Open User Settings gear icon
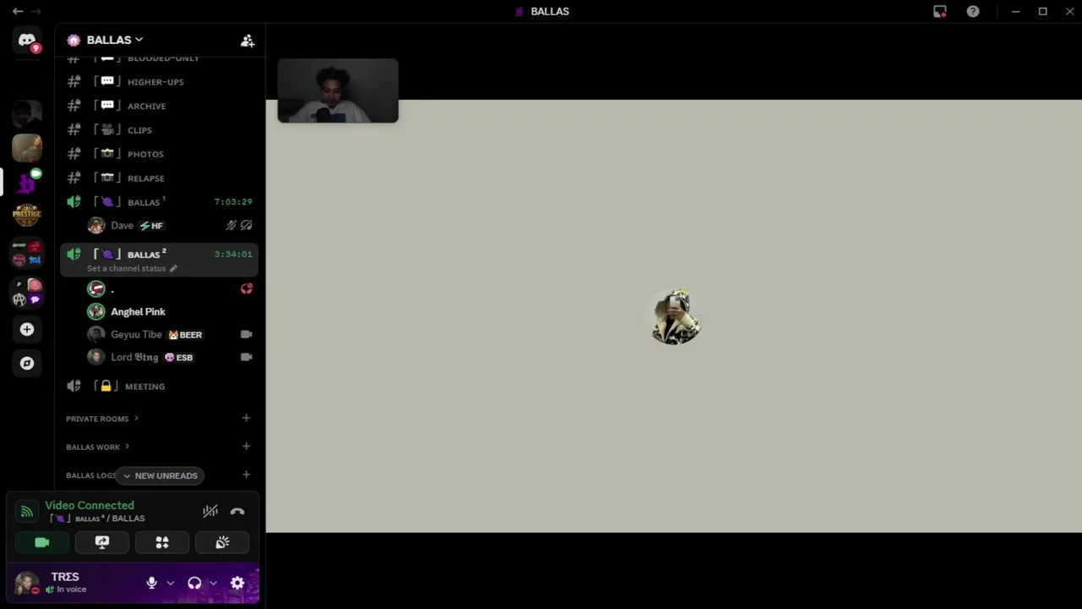Screen dimensions: 1082x609 click(x=238, y=583)
